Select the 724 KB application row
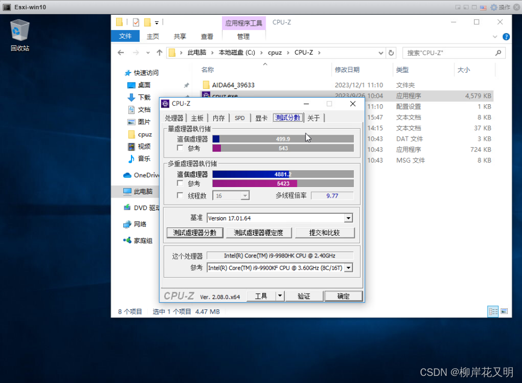 (429, 149)
